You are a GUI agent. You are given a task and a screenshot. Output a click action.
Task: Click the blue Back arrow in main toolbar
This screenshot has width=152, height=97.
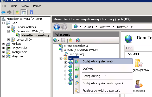3,12
